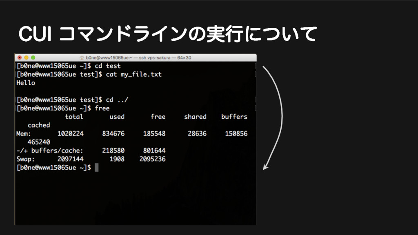Viewport: 418px width, 235px height.
Task: Close the terminal window with red button
Action: pyautogui.click(x=20, y=58)
